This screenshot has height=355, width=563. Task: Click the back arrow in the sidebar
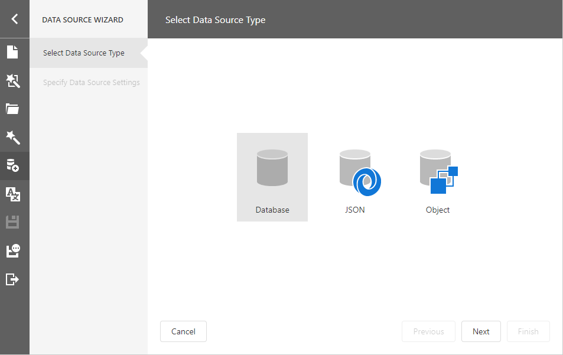click(14, 19)
